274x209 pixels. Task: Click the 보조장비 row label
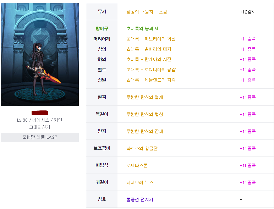tap(102, 148)
